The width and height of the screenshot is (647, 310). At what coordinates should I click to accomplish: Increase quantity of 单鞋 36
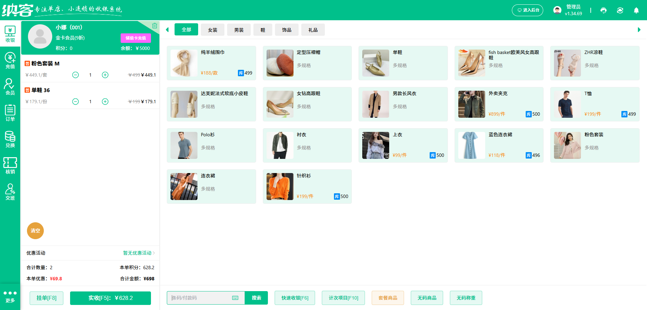pyautogui.click(x=105, y=102)
